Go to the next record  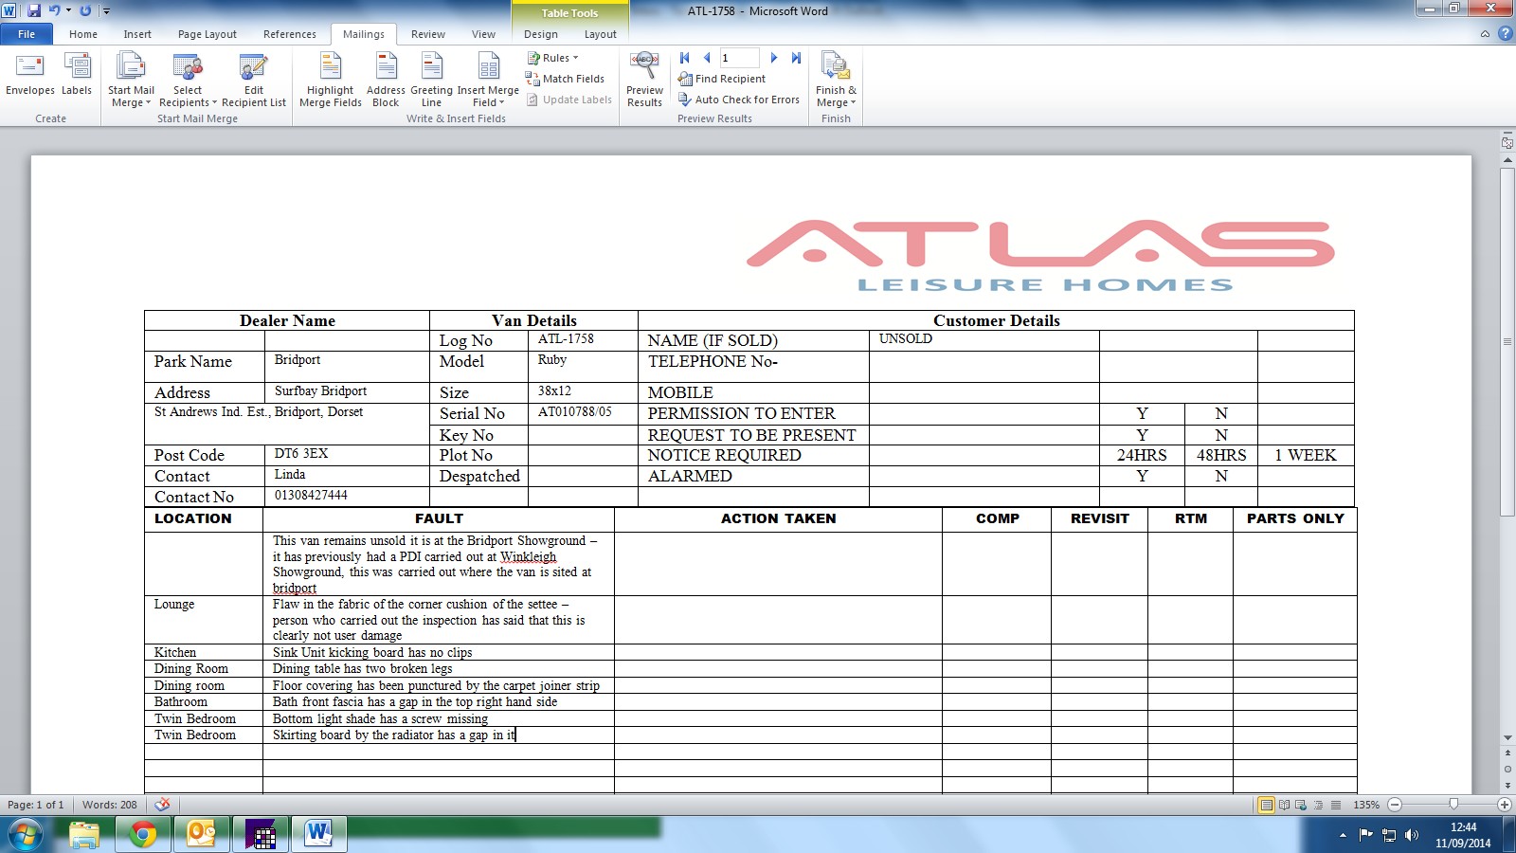(x=774, y=58)
